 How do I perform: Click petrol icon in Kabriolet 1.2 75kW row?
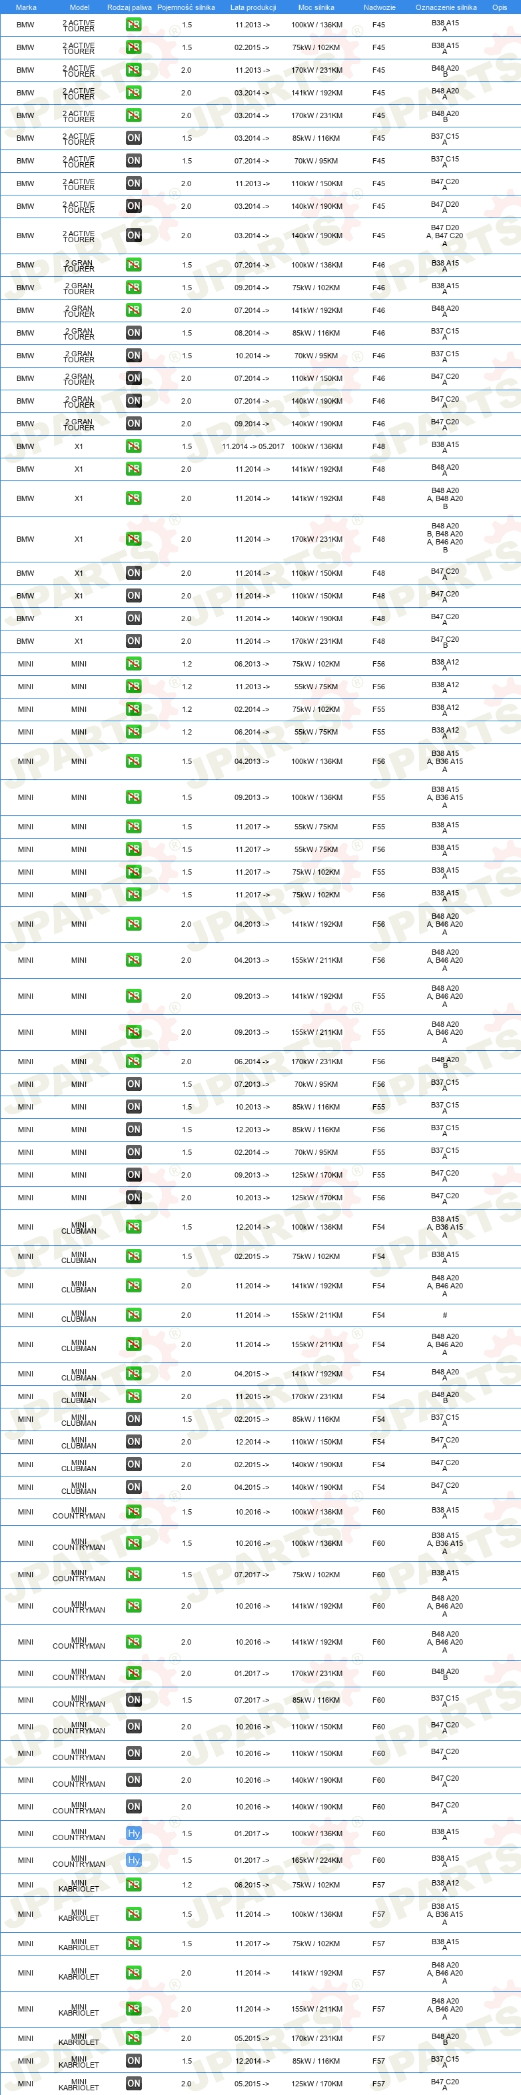pos(134,1884)
